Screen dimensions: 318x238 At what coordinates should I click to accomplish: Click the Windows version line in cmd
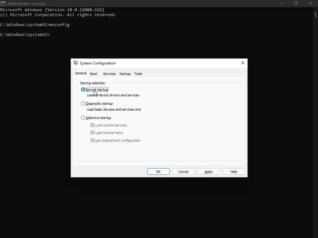pos(52,10)
